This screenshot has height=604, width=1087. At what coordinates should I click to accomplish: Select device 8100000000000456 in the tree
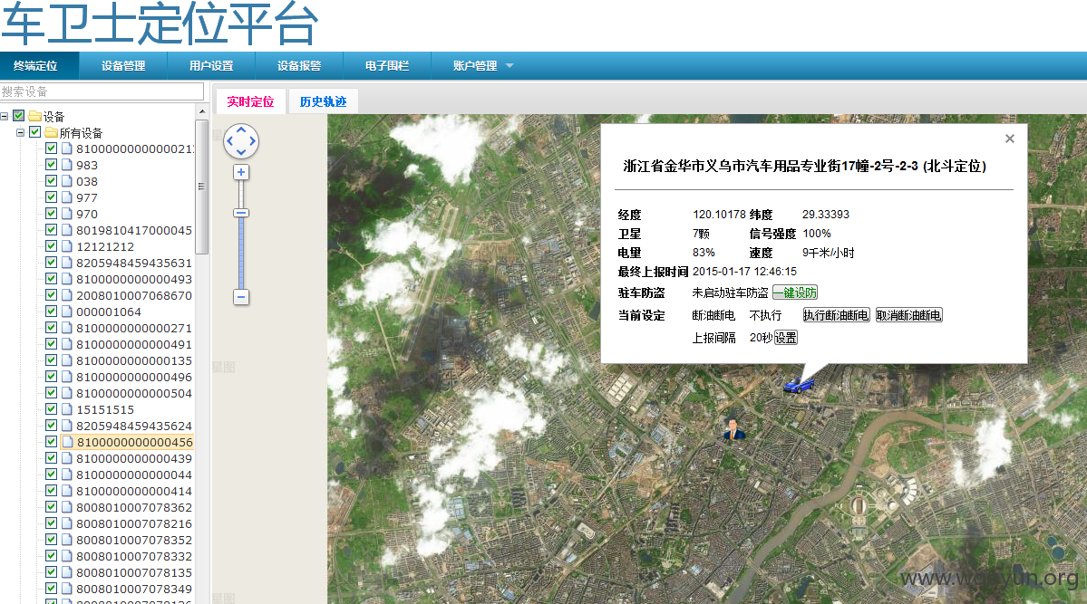click(134, 442)
